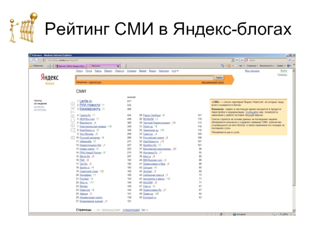Open Eurosport.ru link at rank 50

(x=150, y=197)
